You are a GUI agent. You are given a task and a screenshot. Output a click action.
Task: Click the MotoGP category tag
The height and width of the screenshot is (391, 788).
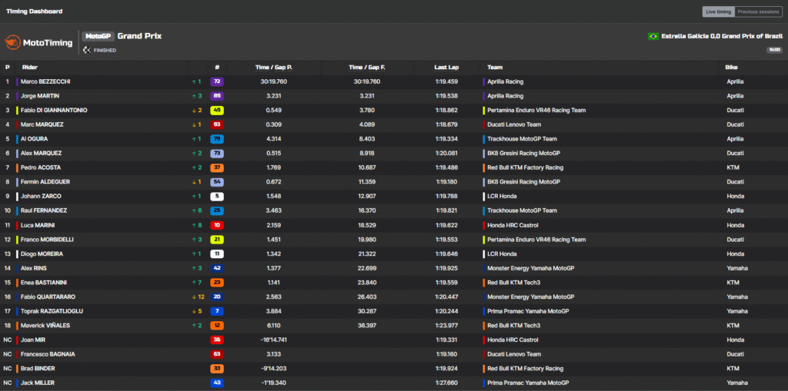point(98,36)
